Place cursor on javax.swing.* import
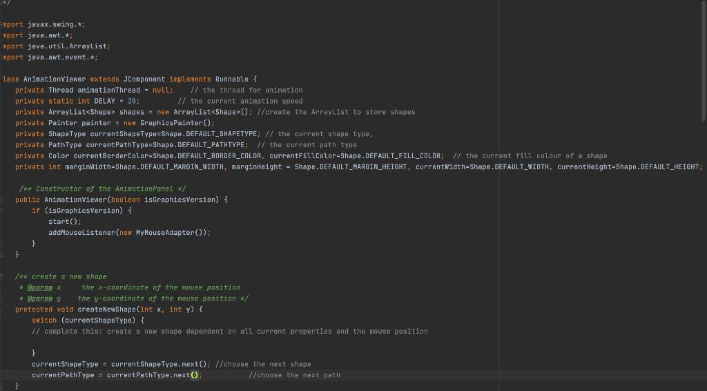Image resolution: width=707 pixels, height=391 pixels. tap(57, 24)
